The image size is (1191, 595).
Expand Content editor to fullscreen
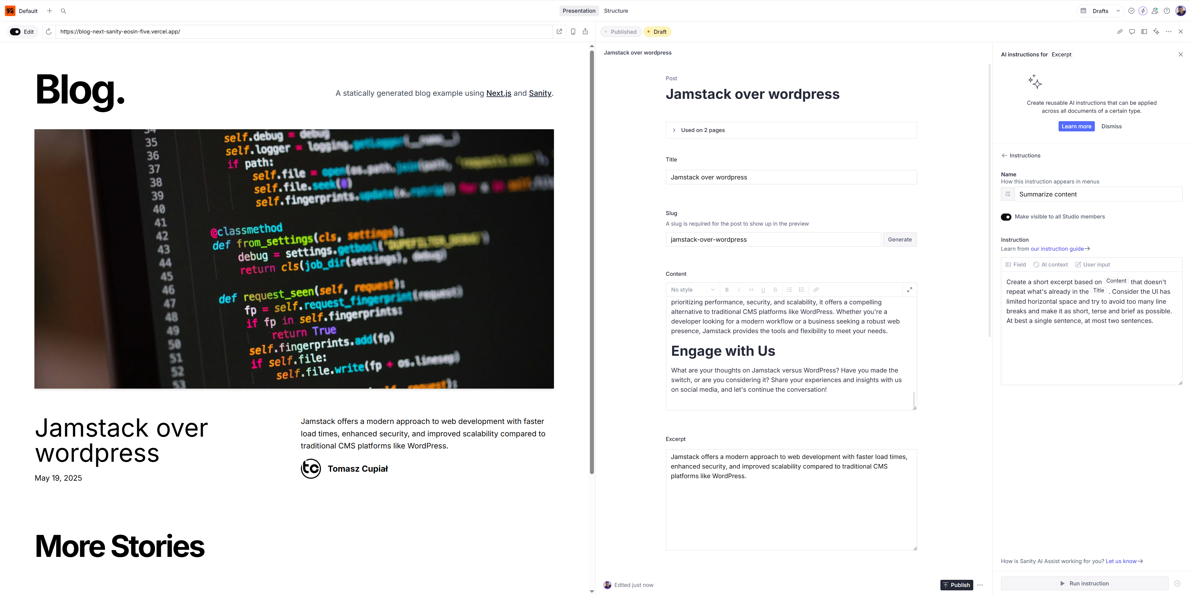pos(909,290)
